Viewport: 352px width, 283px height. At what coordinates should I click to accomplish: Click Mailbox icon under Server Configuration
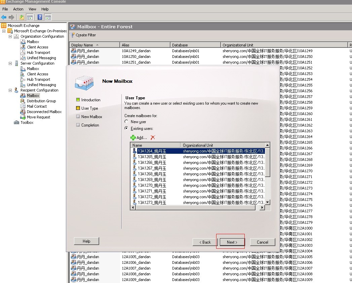point(23,69)
